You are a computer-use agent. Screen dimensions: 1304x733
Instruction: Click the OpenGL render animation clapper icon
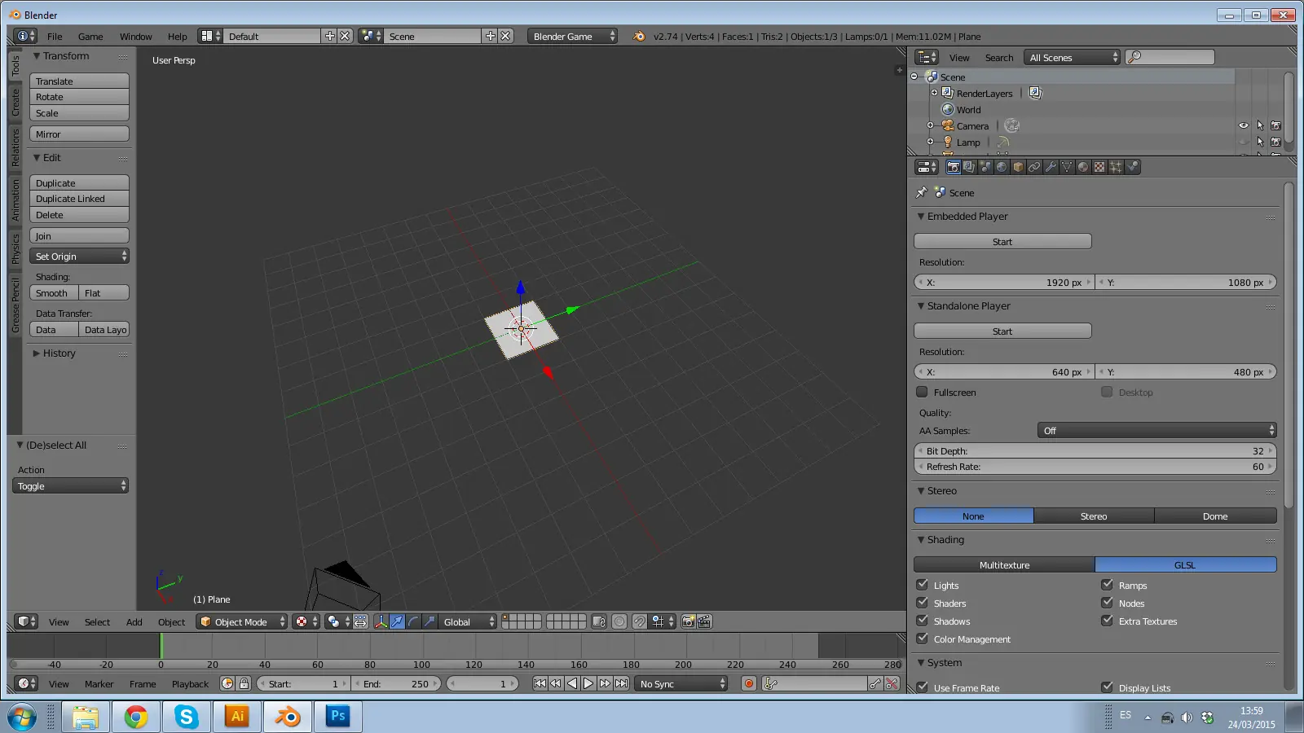704,621
